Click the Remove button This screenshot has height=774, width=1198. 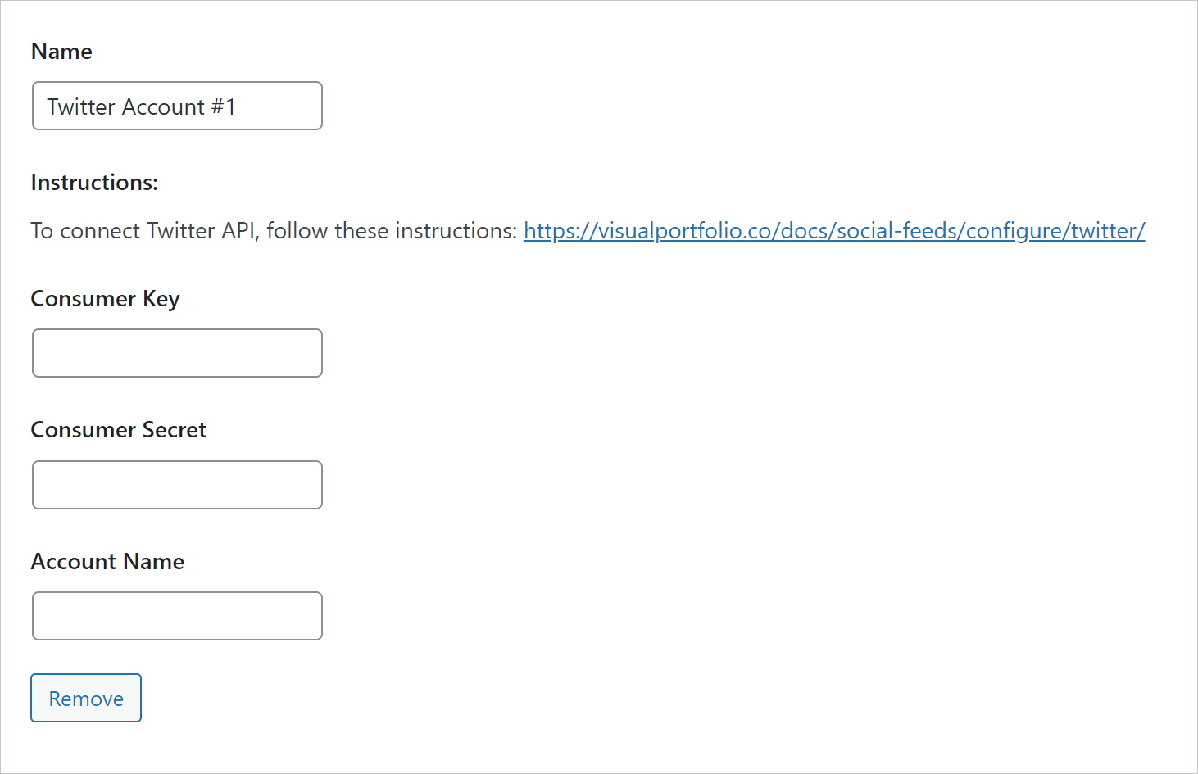click(86, 698)
